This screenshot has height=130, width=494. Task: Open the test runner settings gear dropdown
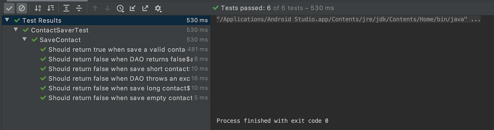tap(158, 8)
